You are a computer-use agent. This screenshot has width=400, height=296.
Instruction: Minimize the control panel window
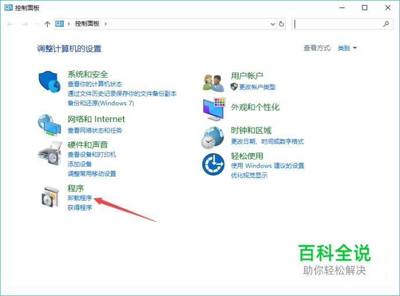[x=342, y=8]
